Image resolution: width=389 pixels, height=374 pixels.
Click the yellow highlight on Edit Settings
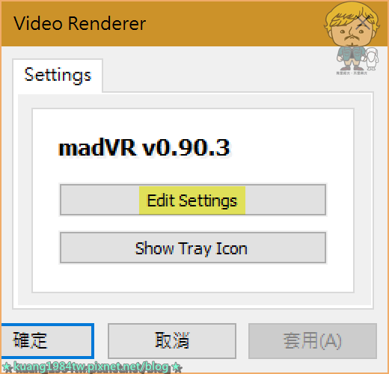click(192, 200)
